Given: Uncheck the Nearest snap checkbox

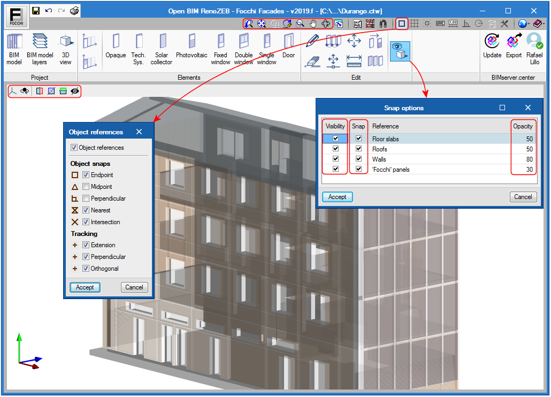Looking at the screenshot, I should pyautogui.click(x=86, y=210).
